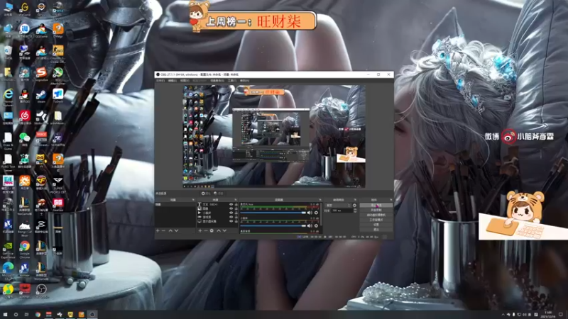568x319 pixels.
Task: Toggle visibility of the image source in the second row
Action: (x=231, y=208)
